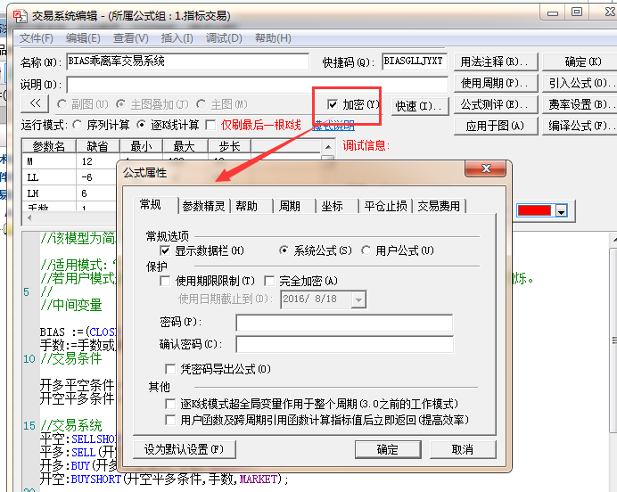Screen dimensions: 617x492
Task: Open 公式测评 button
Action: 495,104
